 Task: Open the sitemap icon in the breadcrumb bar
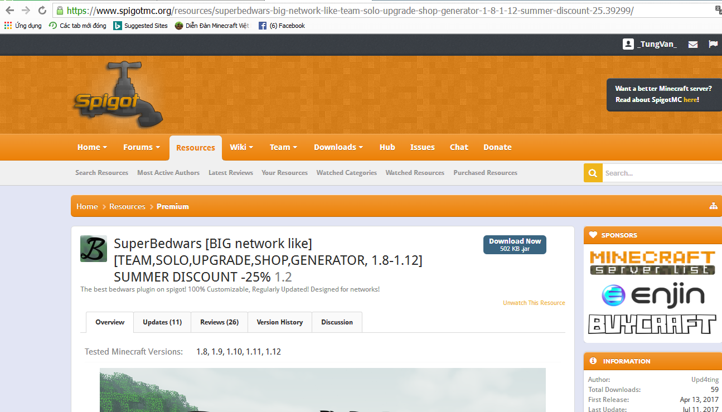(x=713, y=206)
